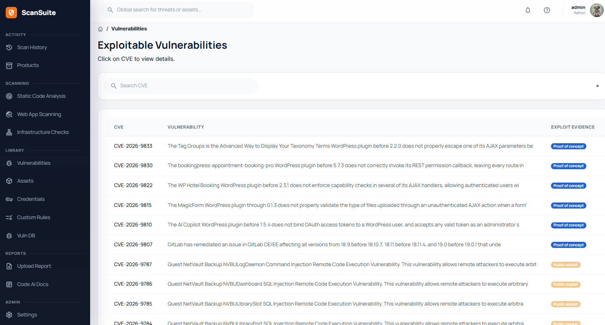
Task: Click the ScanSuite shield logo icon
Action: [11, 13]
